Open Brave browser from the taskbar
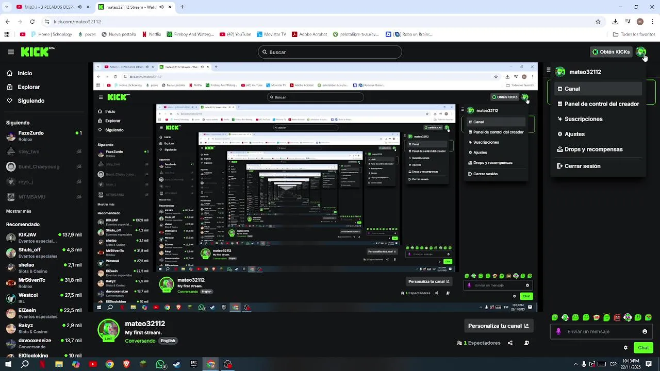 pyautogui.click(x=126, y=364)
